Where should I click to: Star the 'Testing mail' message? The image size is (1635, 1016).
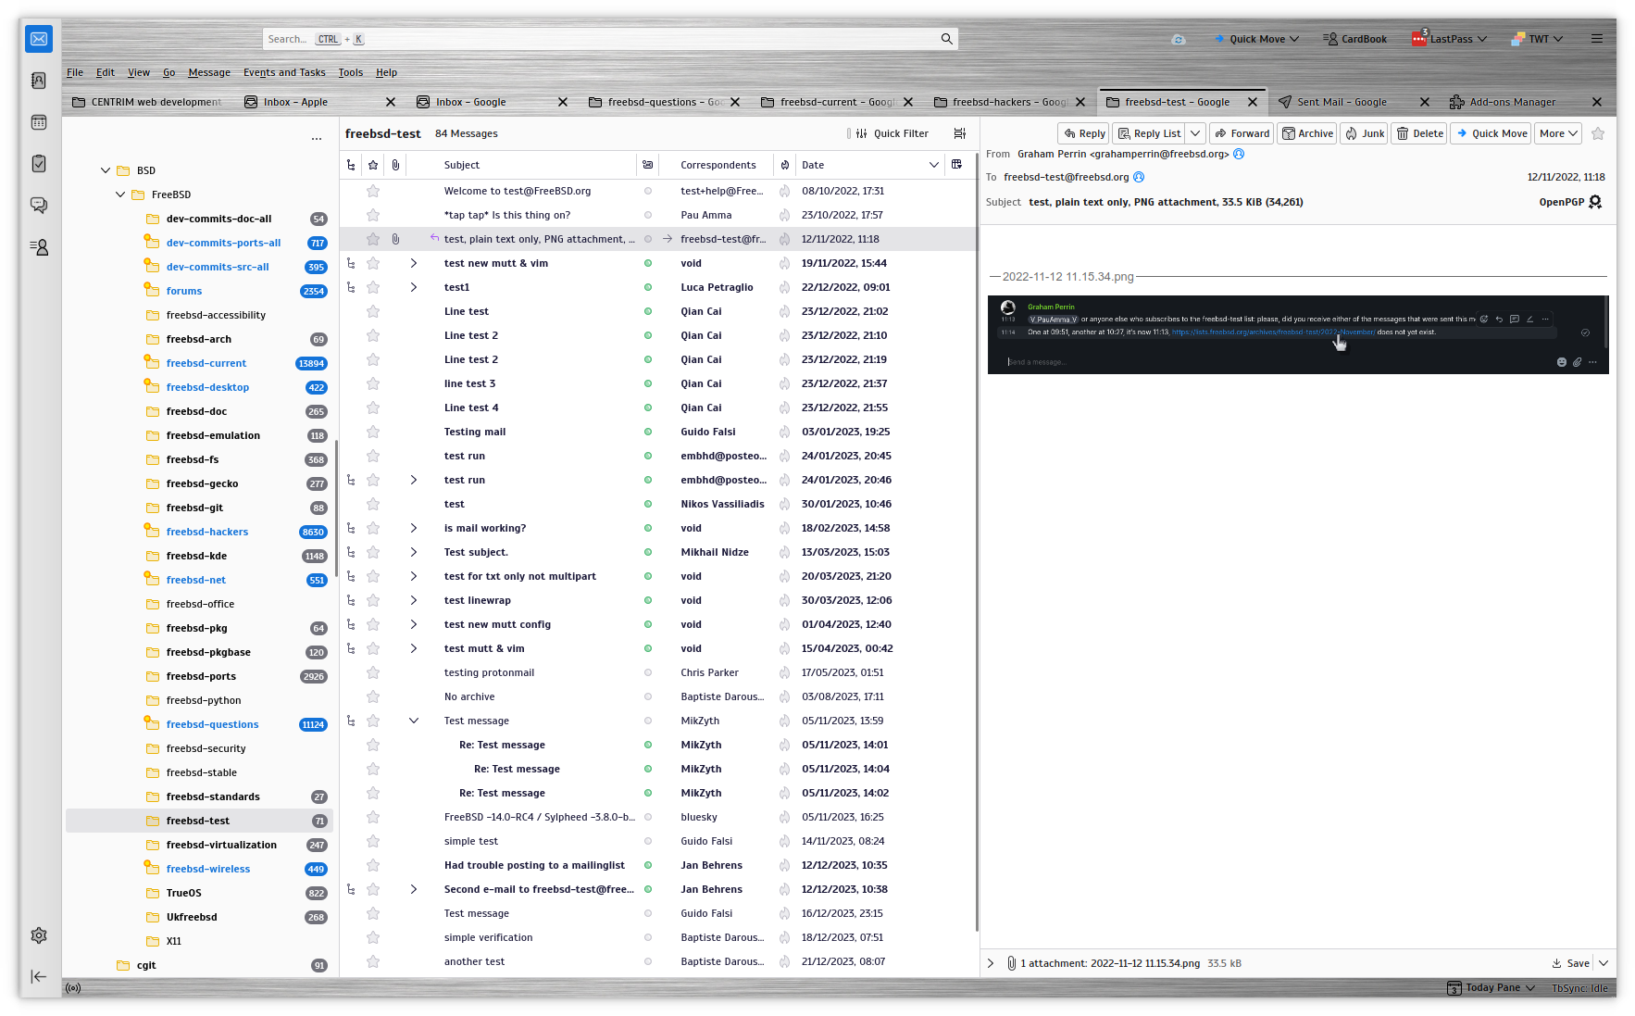373,432
